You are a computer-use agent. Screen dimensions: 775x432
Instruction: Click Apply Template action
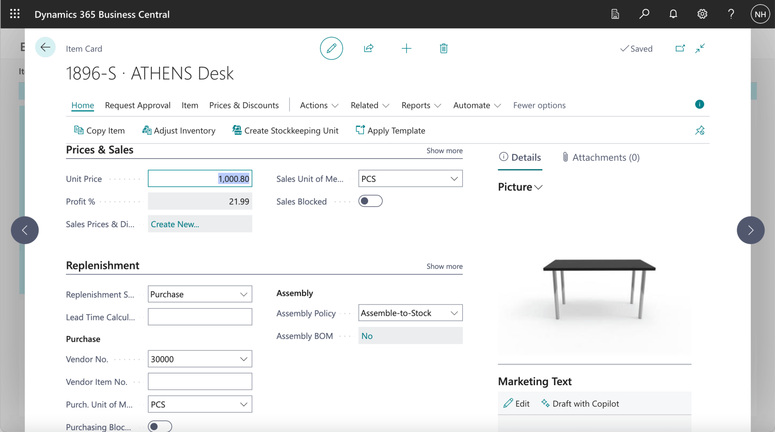[390, 130]
